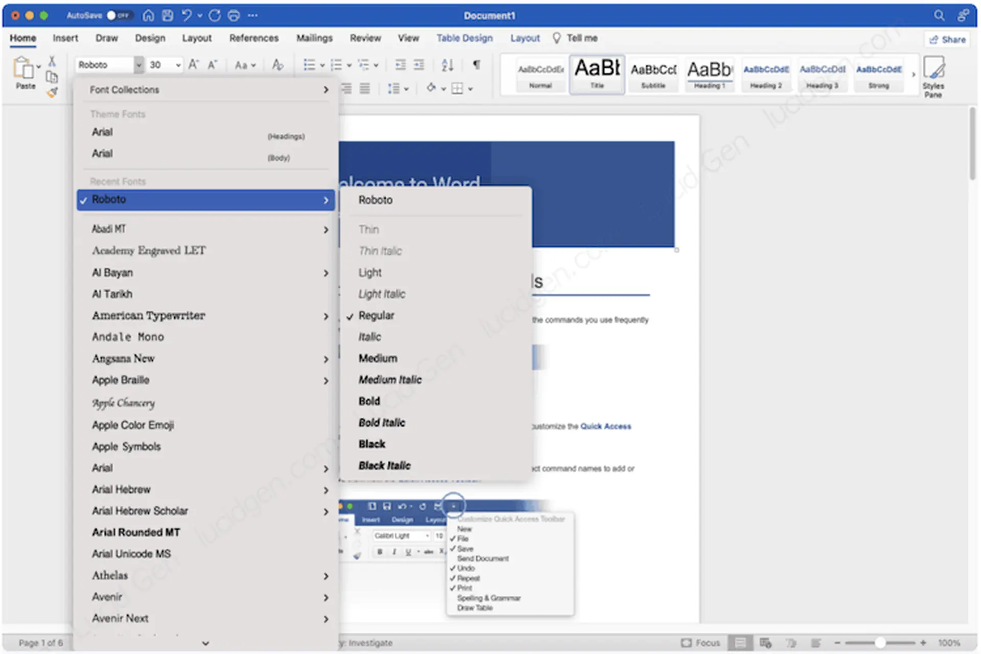Choose the Black Roboto style
This screenshot has height=654, width=981.
tap(436, 445)
